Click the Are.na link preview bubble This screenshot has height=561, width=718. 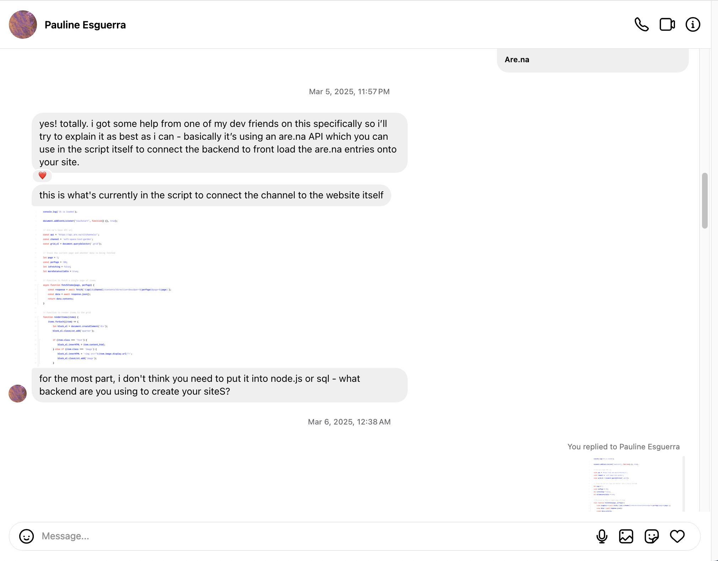point(592,60)
